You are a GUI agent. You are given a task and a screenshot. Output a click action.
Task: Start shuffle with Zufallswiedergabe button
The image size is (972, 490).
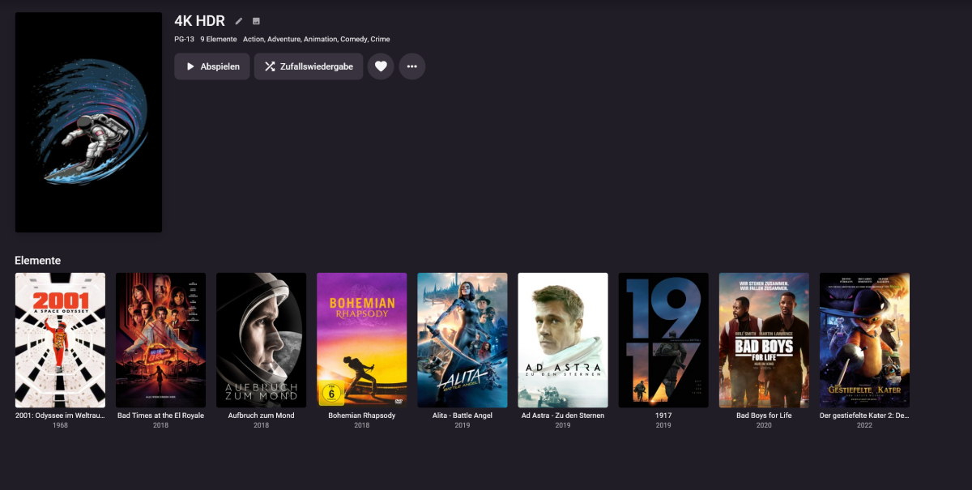coord(309,66)
